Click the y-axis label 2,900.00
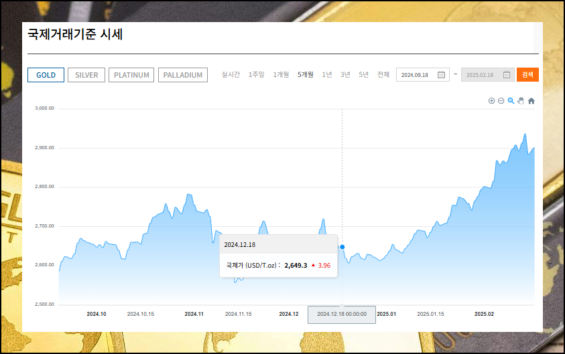 [44, 148]
